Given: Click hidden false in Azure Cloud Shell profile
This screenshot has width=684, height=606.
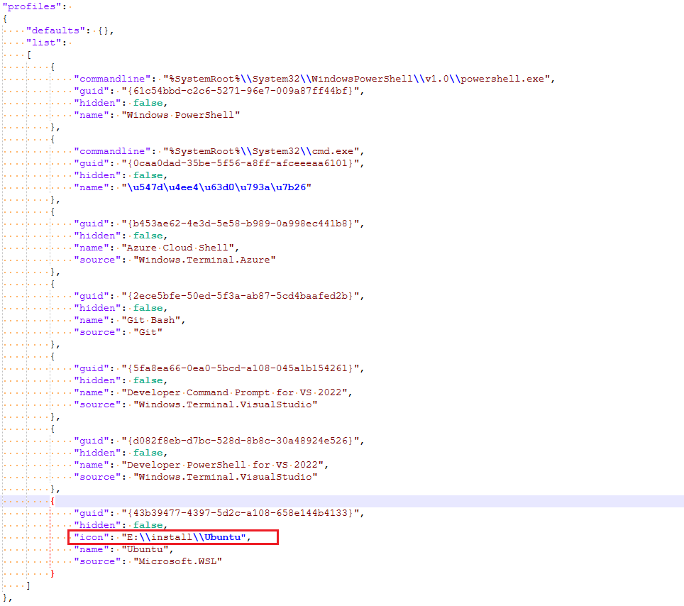Looking at the screenshot, I should pos(148,236).
